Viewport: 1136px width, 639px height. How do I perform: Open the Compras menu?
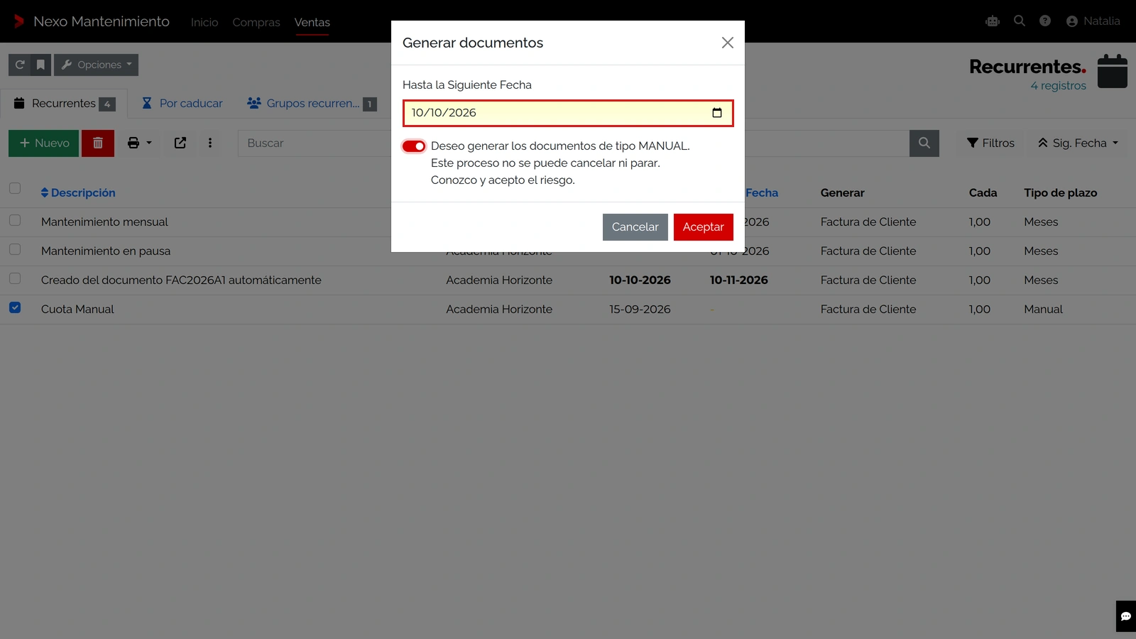coord(256,22)
